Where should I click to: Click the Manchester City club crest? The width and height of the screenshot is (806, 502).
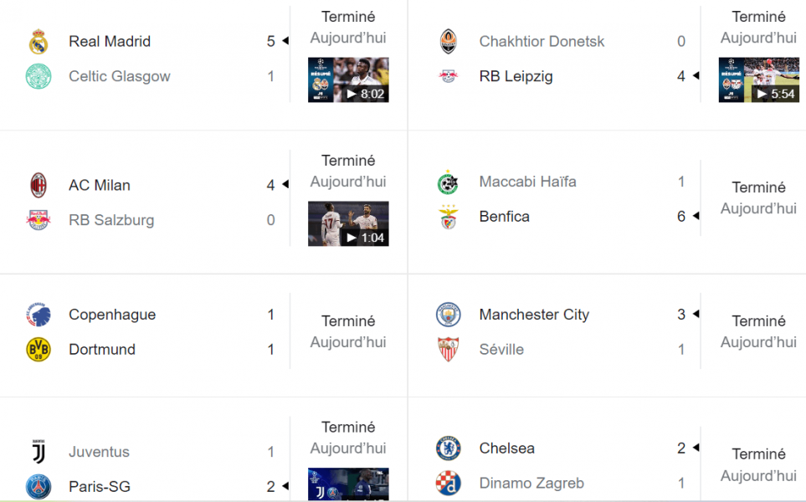[449, 315]
